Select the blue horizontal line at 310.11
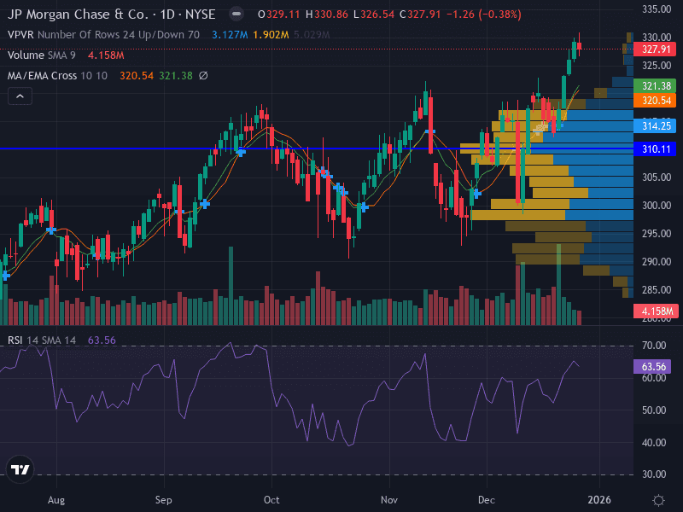 click(316, 148)
